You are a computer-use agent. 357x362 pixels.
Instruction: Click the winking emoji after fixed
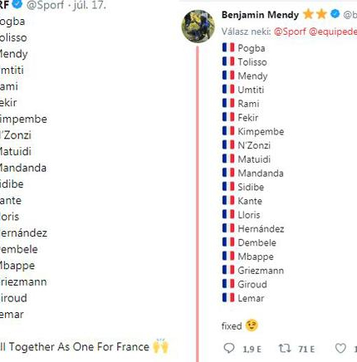[252, 325]
